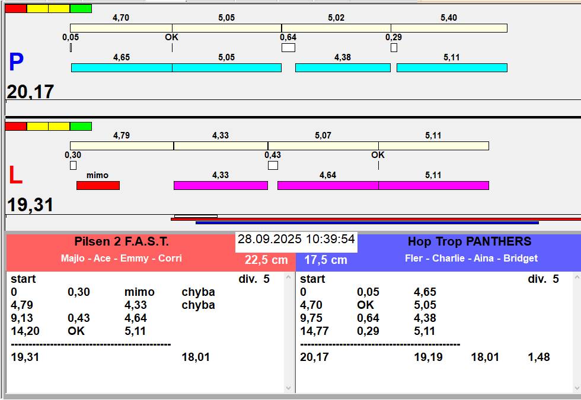Click the blue P lane letter
This screenshot has width=581, height=400.
coord(17,62)
